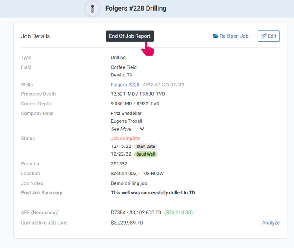Click the current depth 9,036' MD value
This screenshot has height=248, width=294.
point(121,103)
